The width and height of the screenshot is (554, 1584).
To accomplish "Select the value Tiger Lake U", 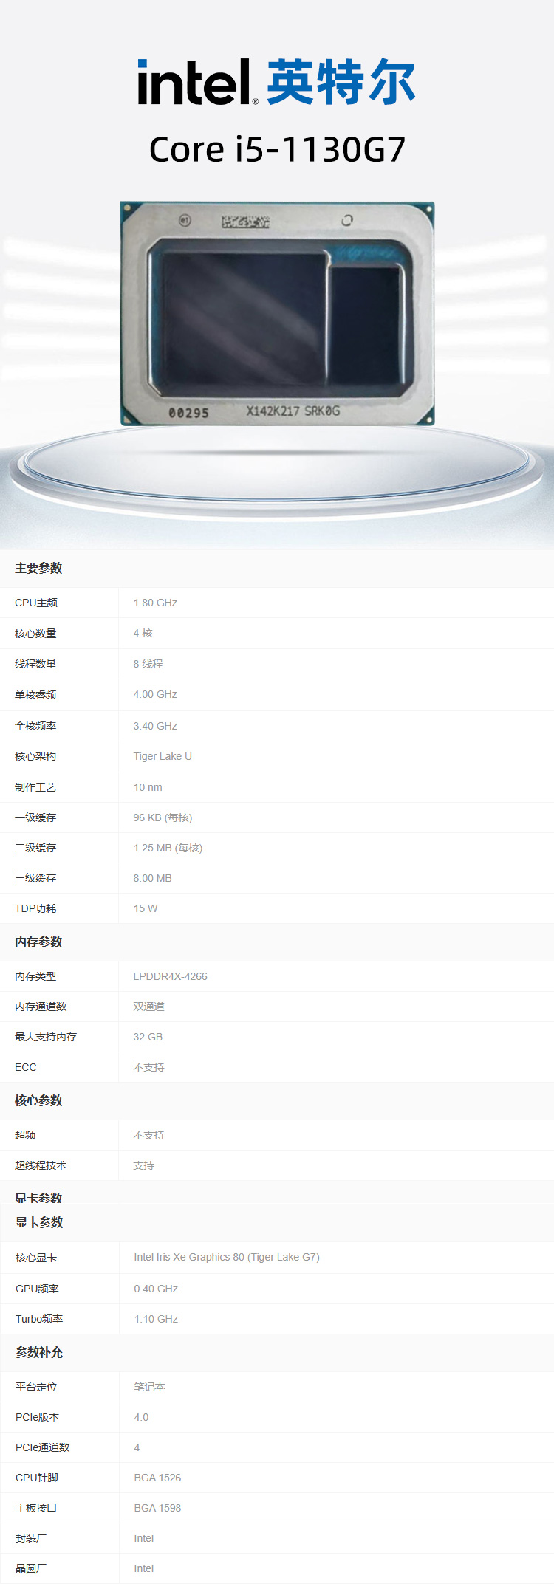I will [x=163, y=756].
